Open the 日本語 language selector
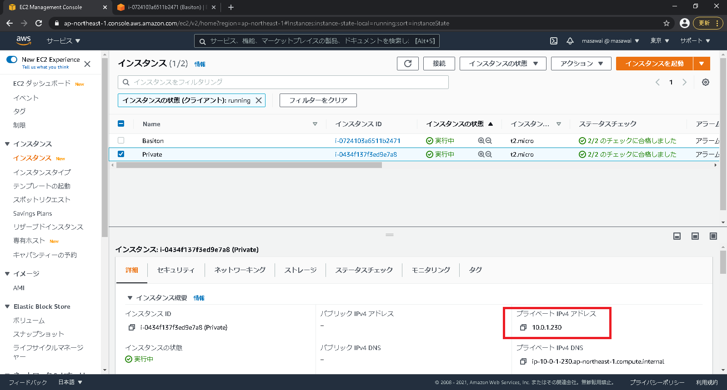The image size is (727, 390). (x=70, y=382)
